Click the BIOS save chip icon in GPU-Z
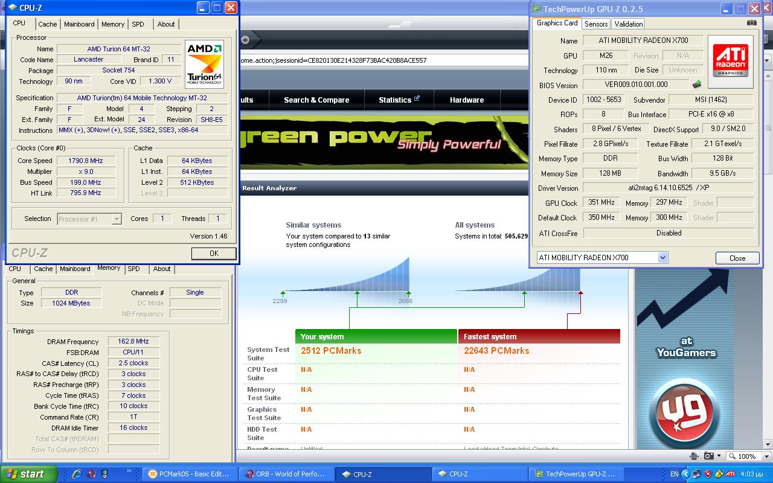The width and height of the screenshot is (773, 483). (697, 85)
